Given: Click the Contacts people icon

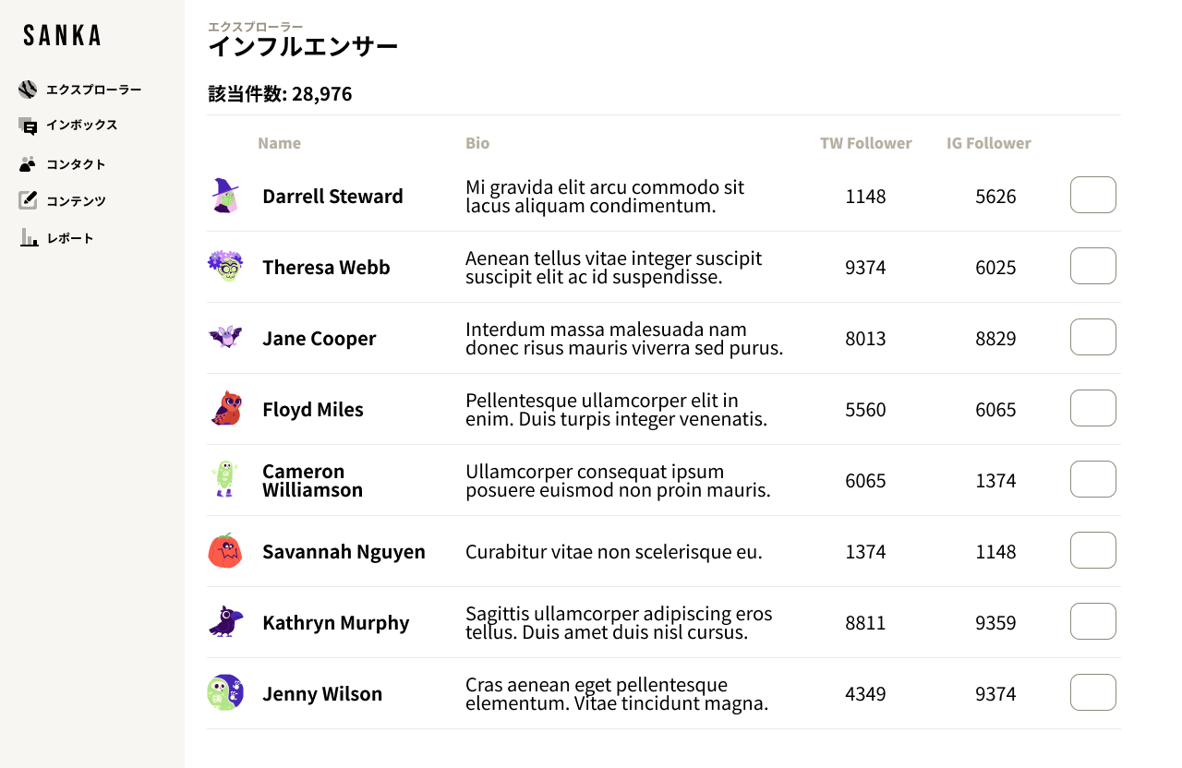Looking at the screenshot, I should pos(28,164).
